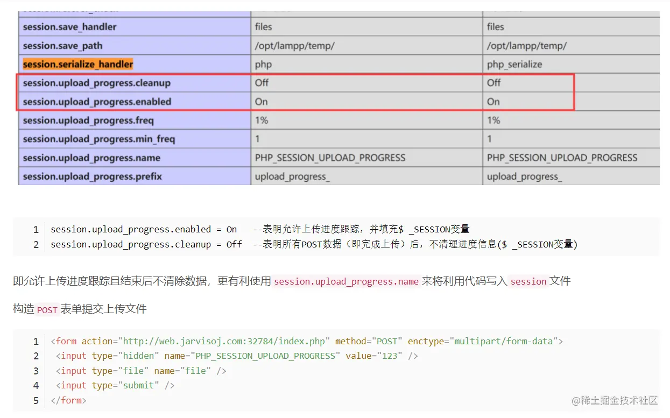Click the closing </form> tag line

click(x=68, y=401)
